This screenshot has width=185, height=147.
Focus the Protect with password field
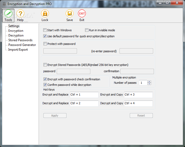(x=60, y=51)
